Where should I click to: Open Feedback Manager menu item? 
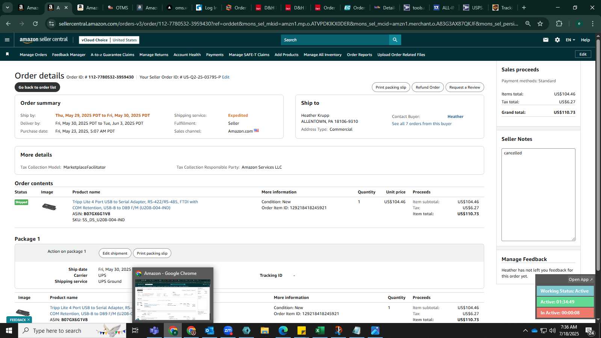click(69, 55)
